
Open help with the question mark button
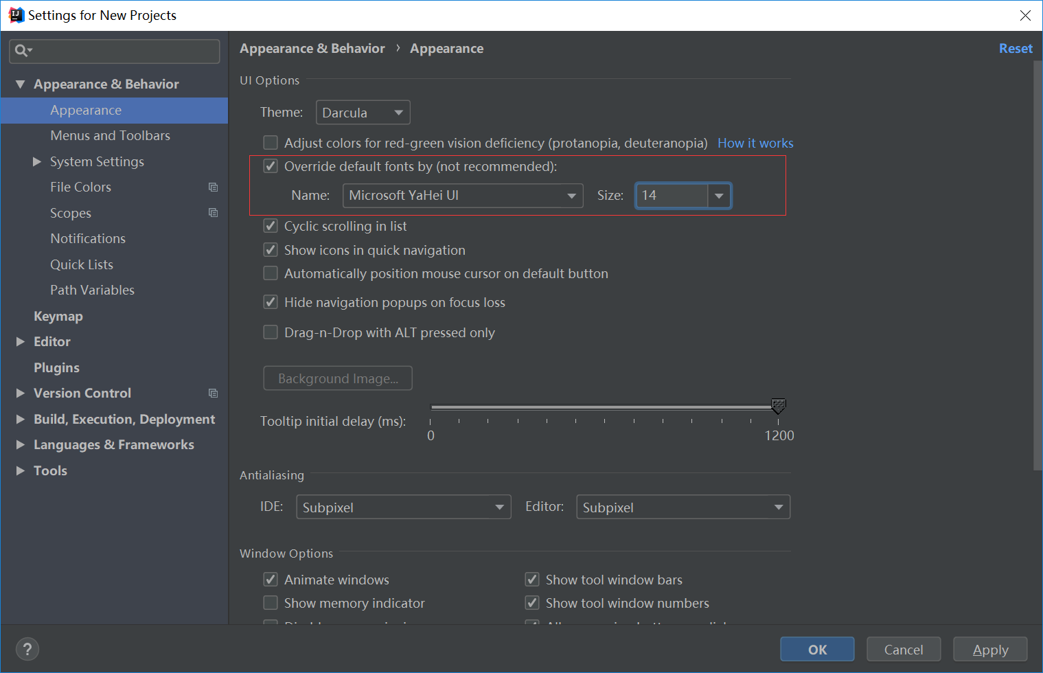point(27,649)
